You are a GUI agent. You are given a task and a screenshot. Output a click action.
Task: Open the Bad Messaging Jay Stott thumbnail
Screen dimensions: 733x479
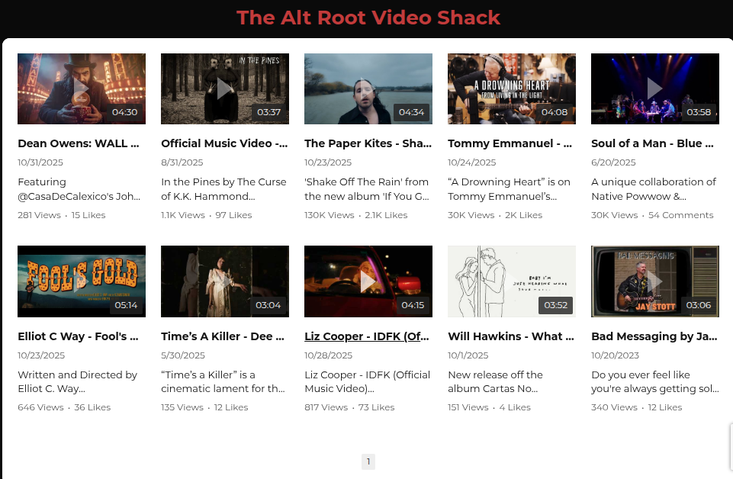(x=654, y=281)
